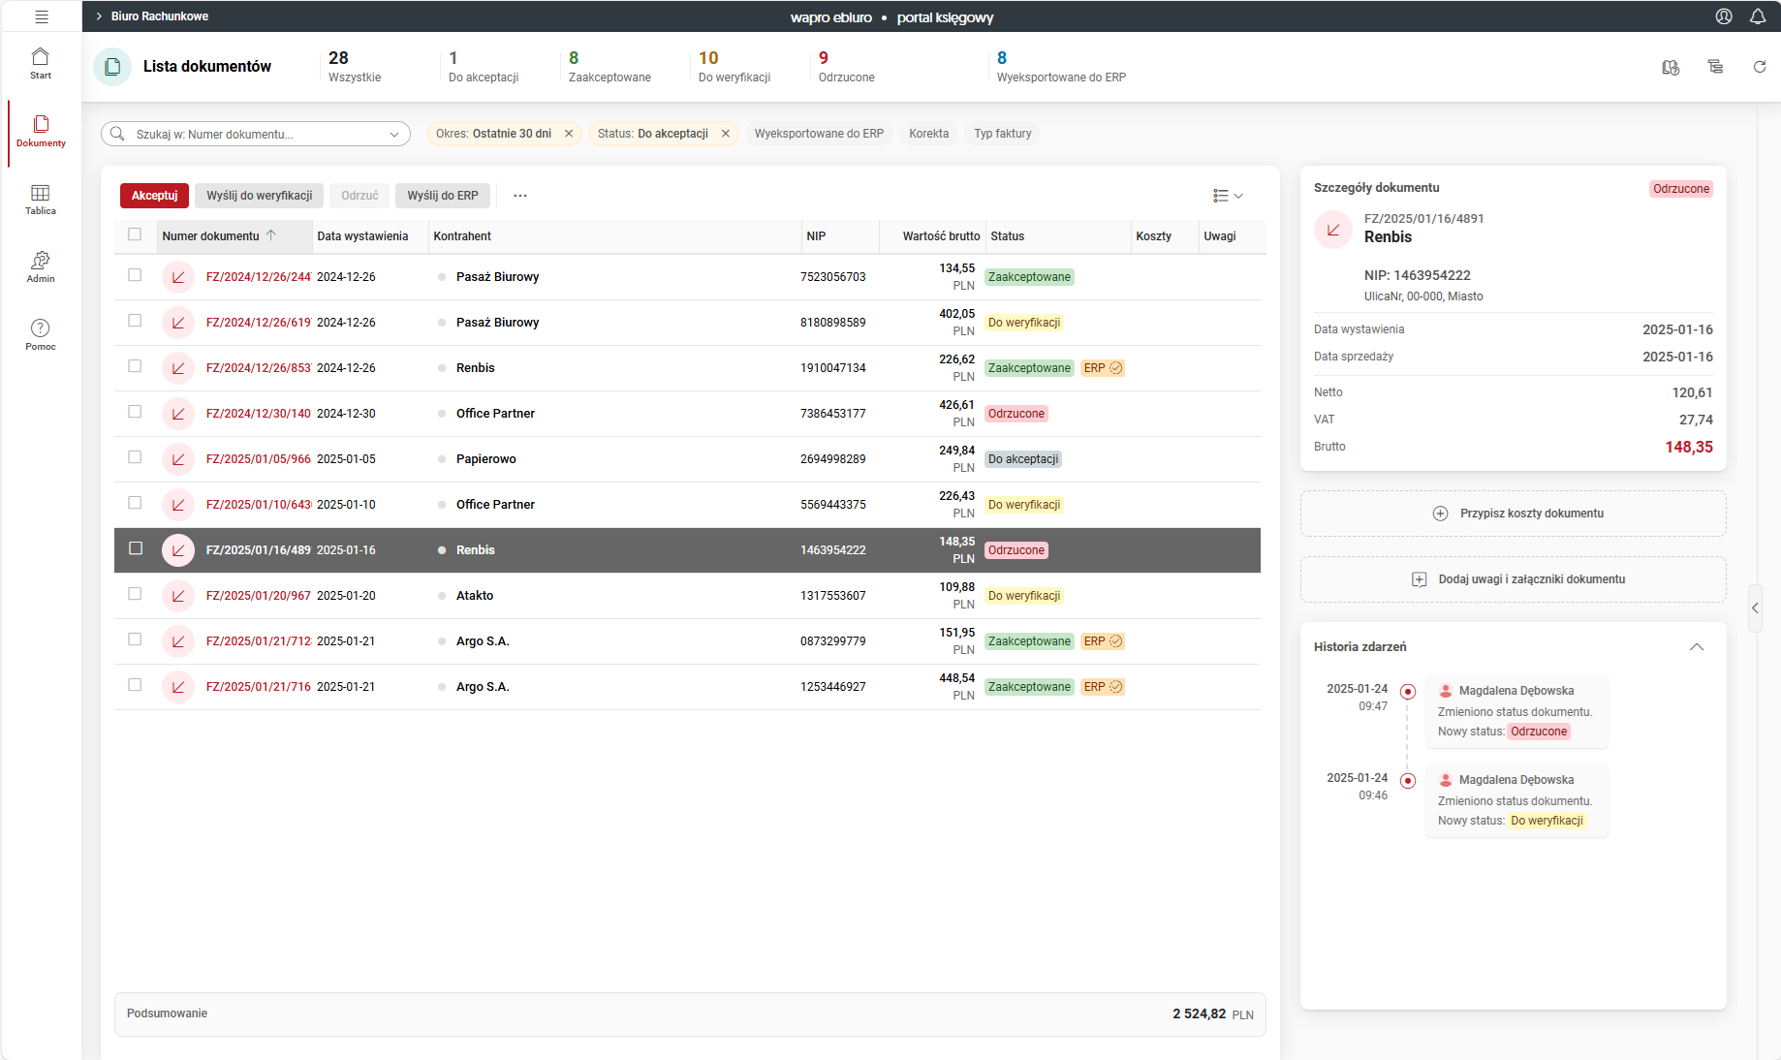Check the box for FZ/2024/12/26/619 row
Image resolution: width=1781 pixels, height=1060 pixels.
click(135, 321)
